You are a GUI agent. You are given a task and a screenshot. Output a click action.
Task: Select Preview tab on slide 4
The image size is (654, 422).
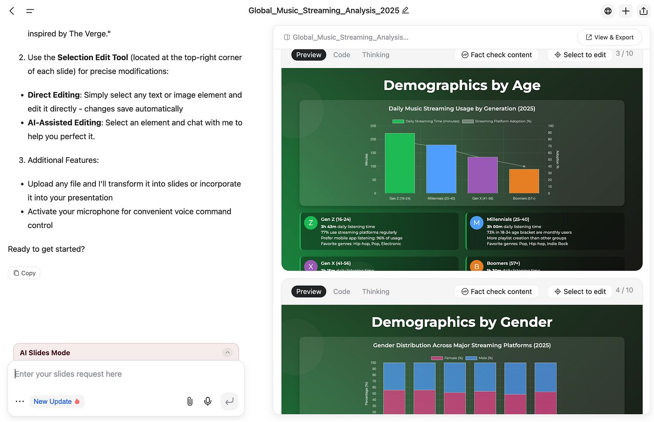pyautogui.click(x=309, y=291)
